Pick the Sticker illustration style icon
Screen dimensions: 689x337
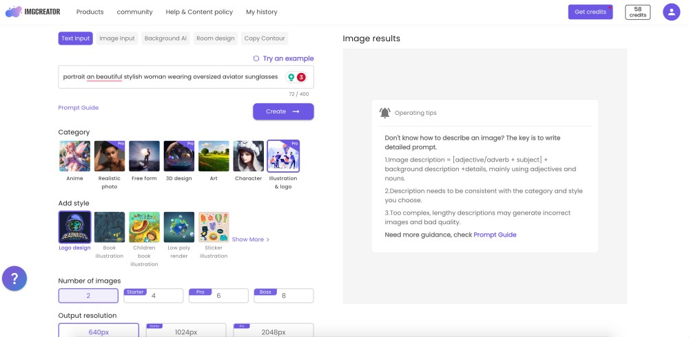pyautogui.click(x=214, y=227)
